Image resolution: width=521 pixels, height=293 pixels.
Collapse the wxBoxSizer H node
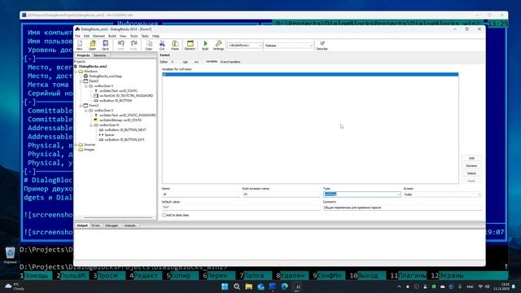[x=91, y=125]
